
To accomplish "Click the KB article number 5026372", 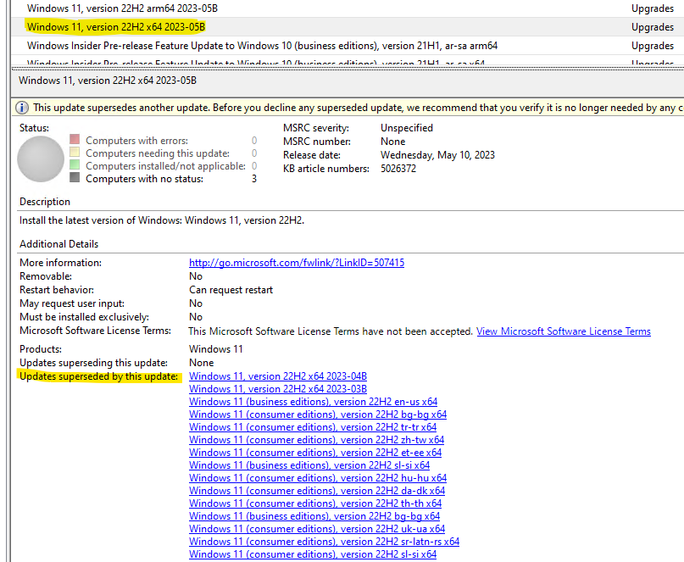I will coord(398,169).
